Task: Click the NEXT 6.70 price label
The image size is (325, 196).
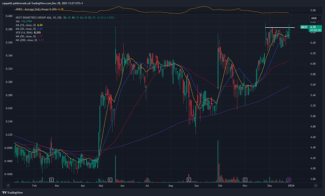Action: coord(311,28)
